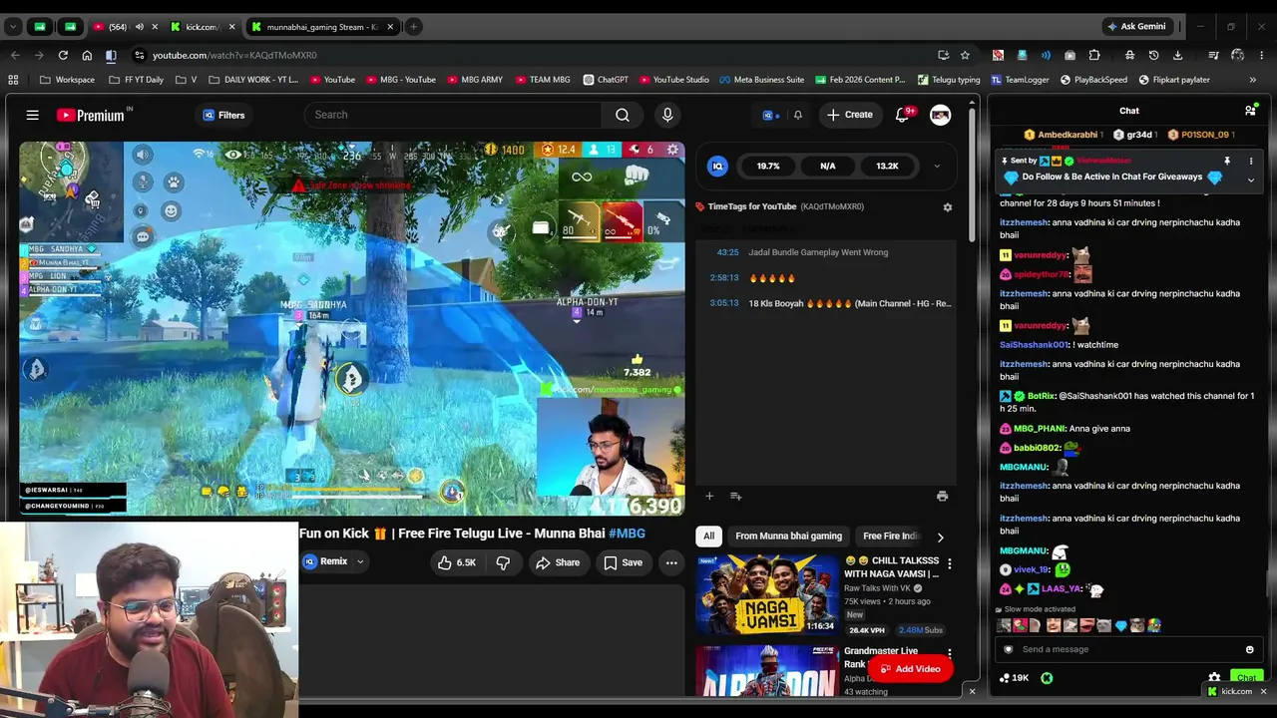Jump to the 43:25 time tag
This screenshot has height=718, width=1277.
coord(727,252)
